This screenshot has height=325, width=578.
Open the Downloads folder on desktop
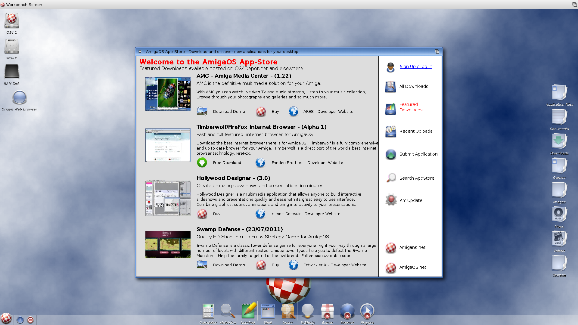[x=559, y=141]
